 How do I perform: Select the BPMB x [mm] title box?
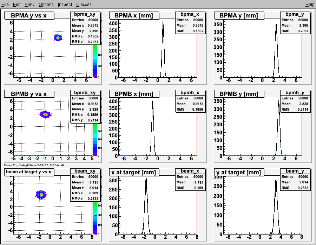pyautogui.click(x=134, y=94)
